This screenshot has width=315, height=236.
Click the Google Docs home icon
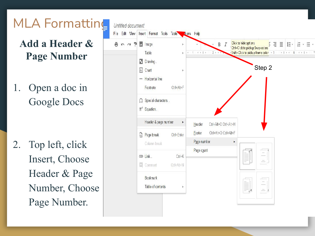(x=106, y=29)
